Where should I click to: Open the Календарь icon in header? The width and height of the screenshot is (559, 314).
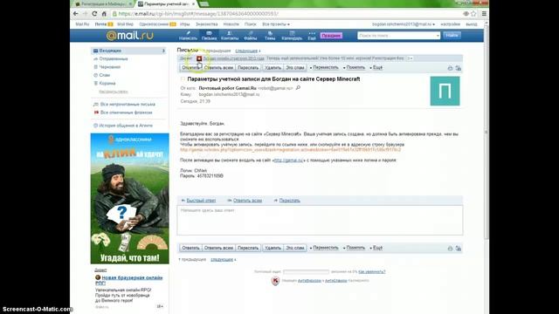(292, 36)
